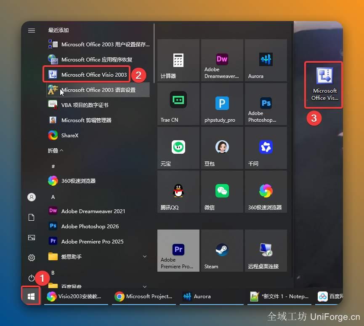Image resolution: width=364 pixels, height=326 pixels.
Task: Open Microsoft 剪辑管理器 entry
Action: point(98,120)
